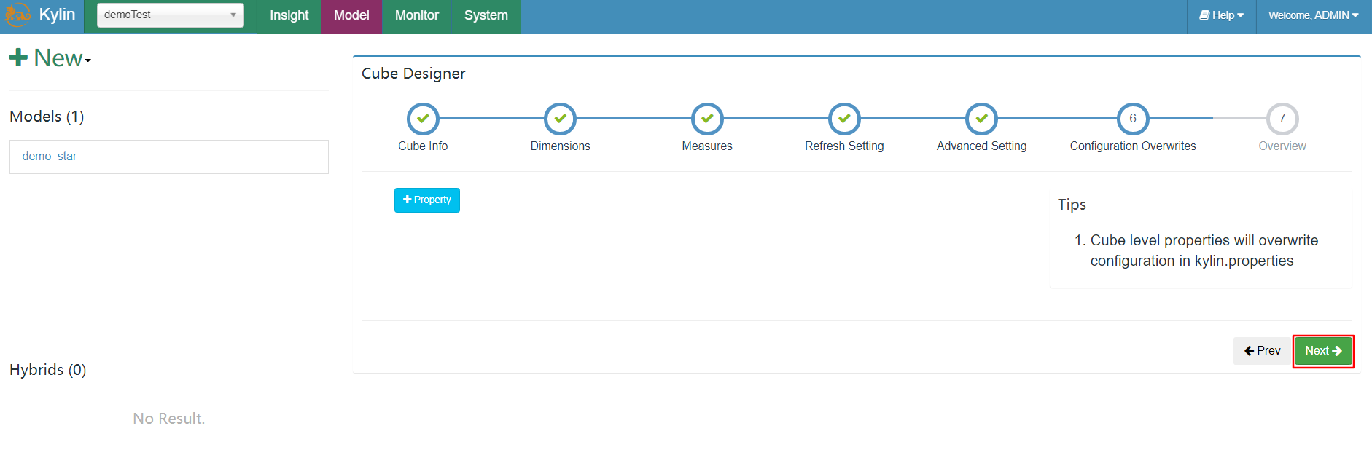Go to the Advanced Setting step circle
This screenshot has width=1372, height=458.
pos(982,119)
